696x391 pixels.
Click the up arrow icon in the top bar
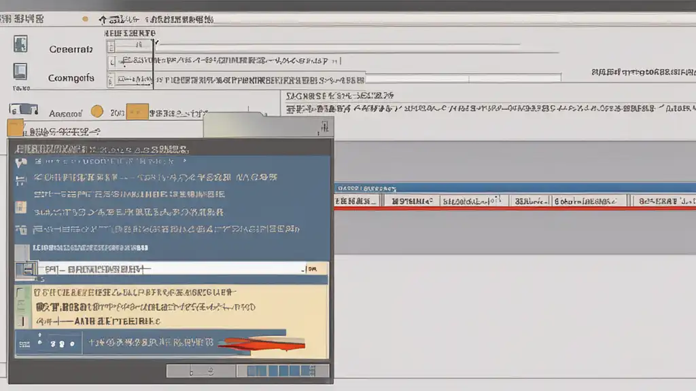(x=103, y=20)
